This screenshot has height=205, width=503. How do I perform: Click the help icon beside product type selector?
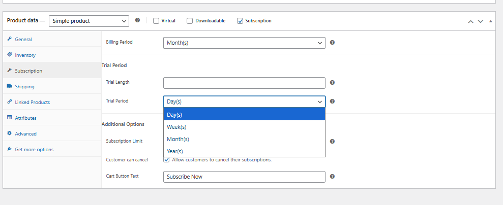(138, 21)
